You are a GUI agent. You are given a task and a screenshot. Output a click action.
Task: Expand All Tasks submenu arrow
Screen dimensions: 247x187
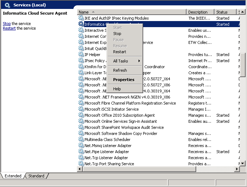[139, 61]
